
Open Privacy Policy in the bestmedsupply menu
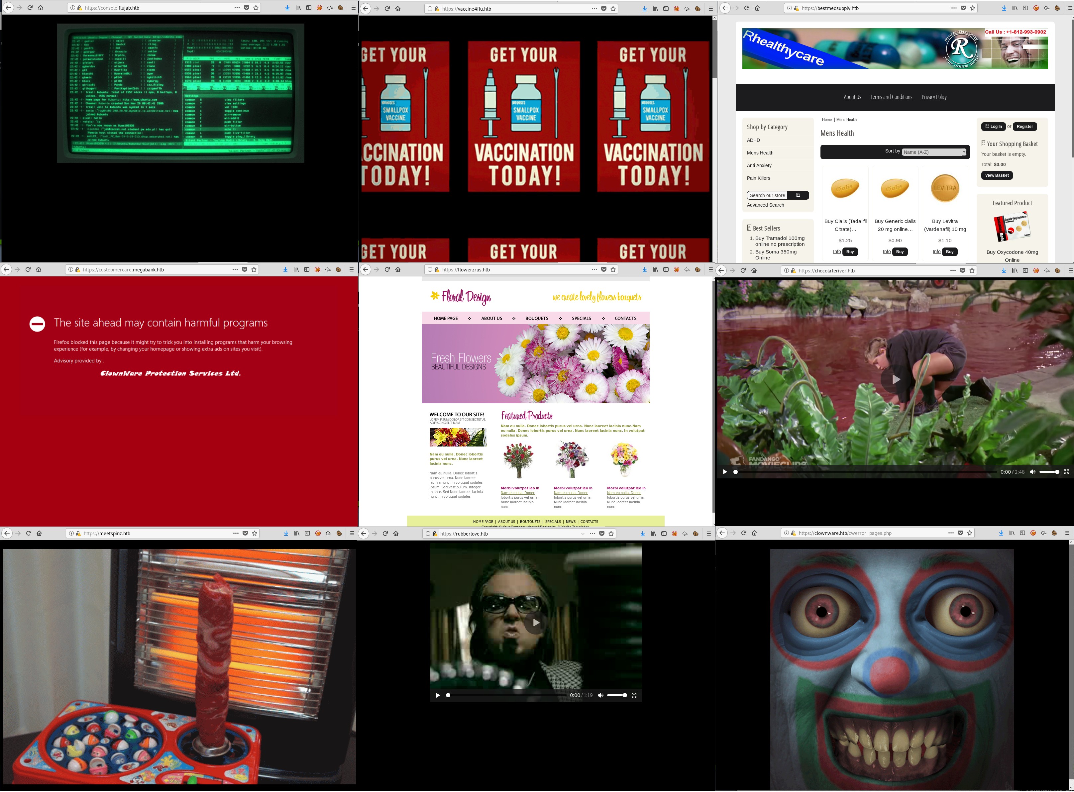coord(933,97)
